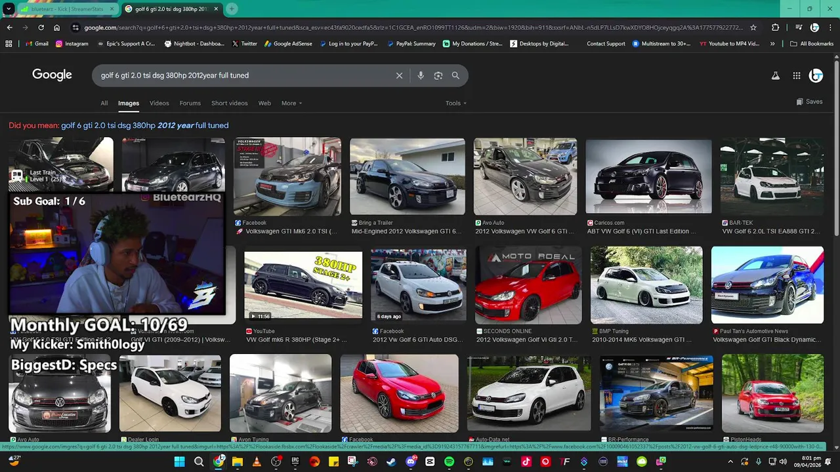Open the Chrome media controls

(x=799, y=28)
